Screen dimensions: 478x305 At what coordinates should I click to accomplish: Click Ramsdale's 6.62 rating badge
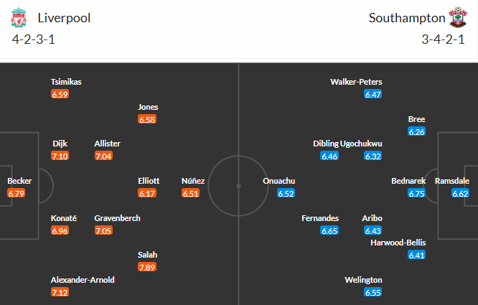(x=461, y=194)
